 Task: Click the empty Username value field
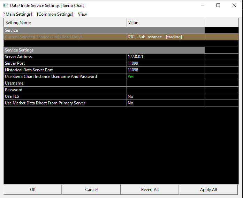point(166,83)
